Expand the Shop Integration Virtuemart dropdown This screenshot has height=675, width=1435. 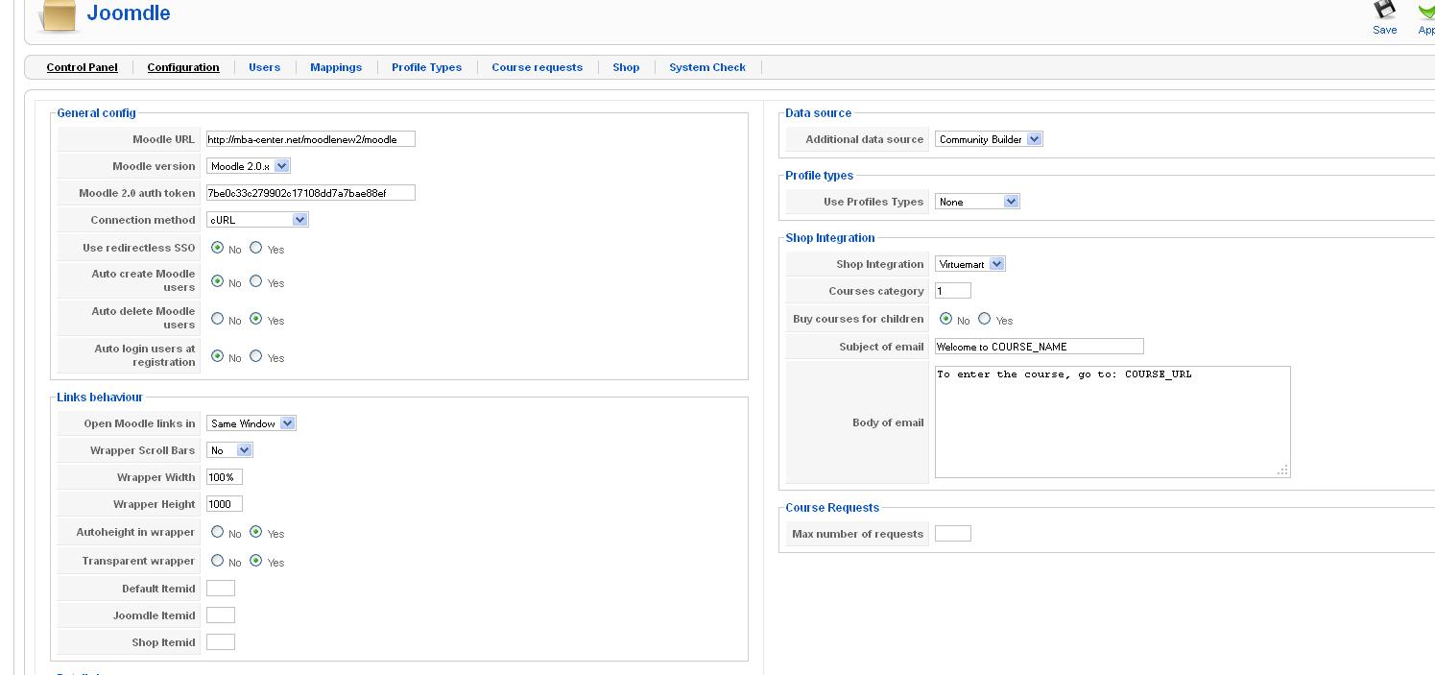[969, 264]
